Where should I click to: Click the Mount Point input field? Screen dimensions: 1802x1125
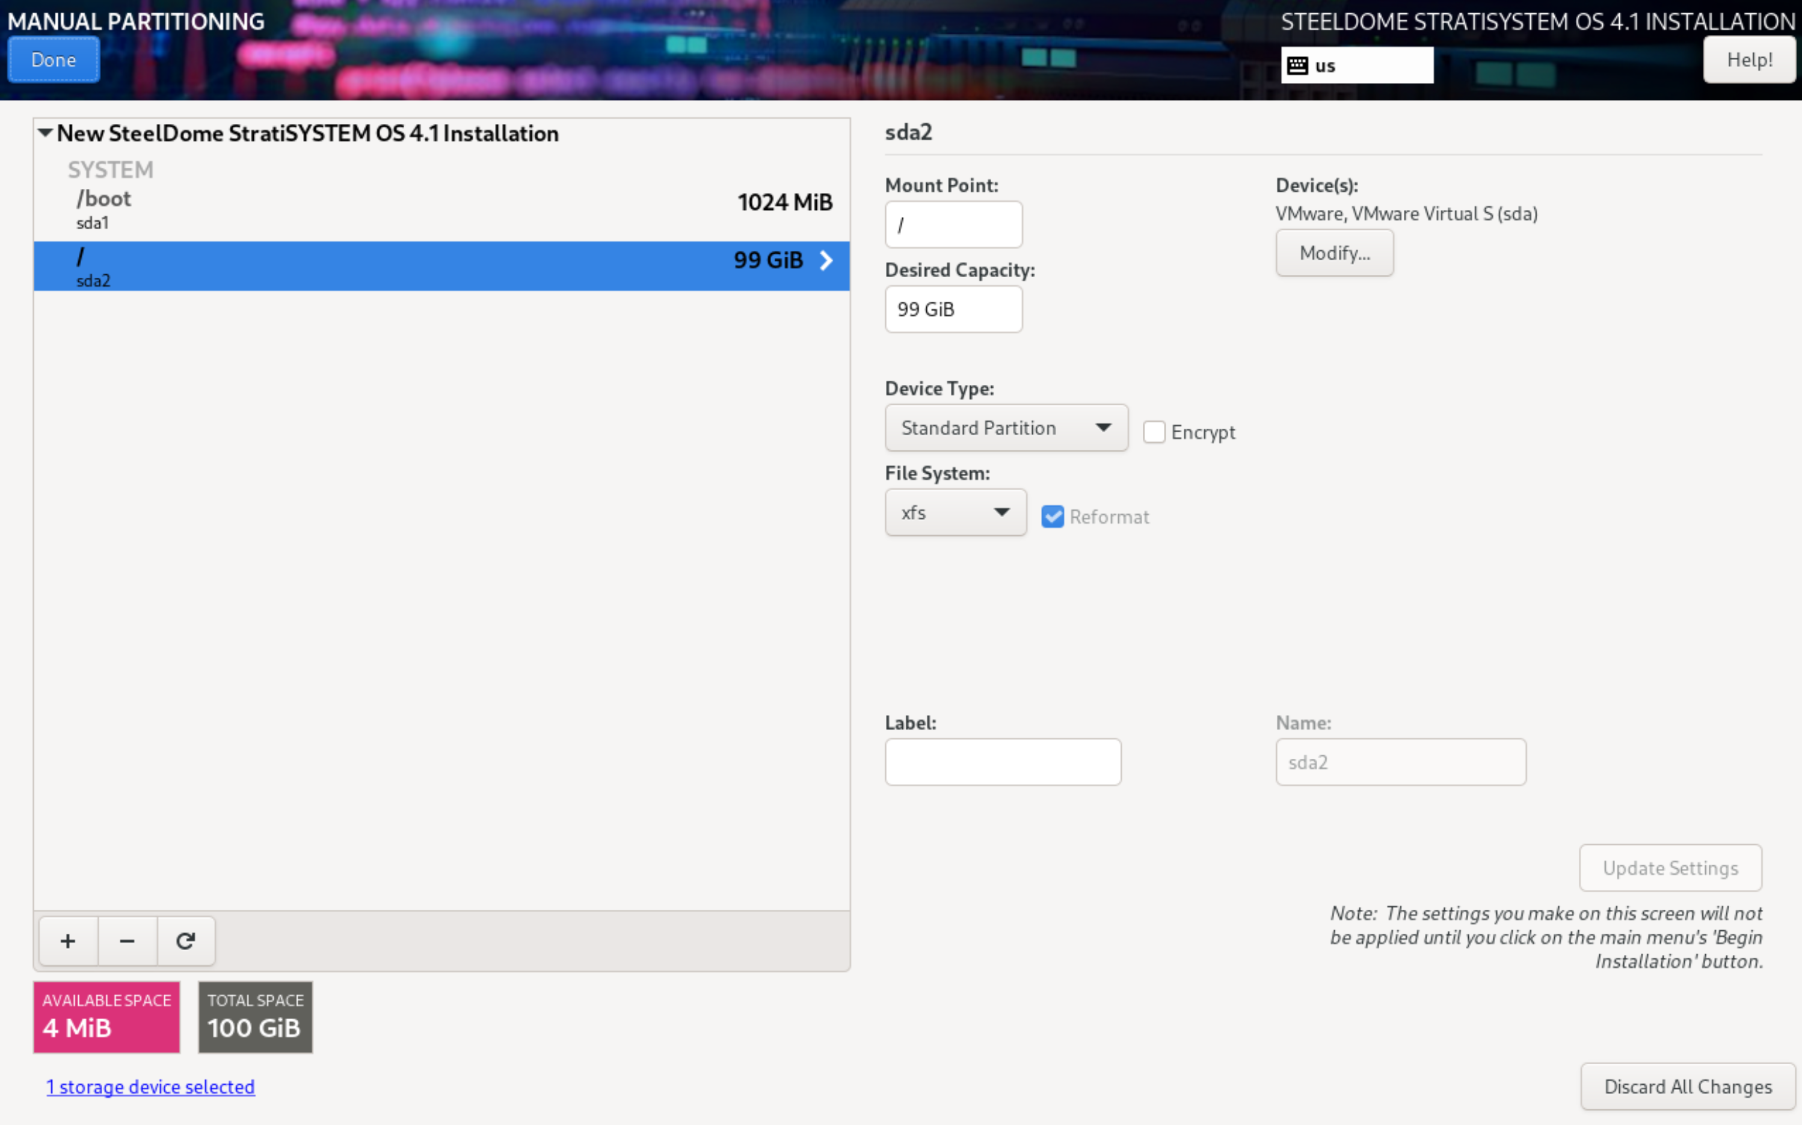coord(953,225)
